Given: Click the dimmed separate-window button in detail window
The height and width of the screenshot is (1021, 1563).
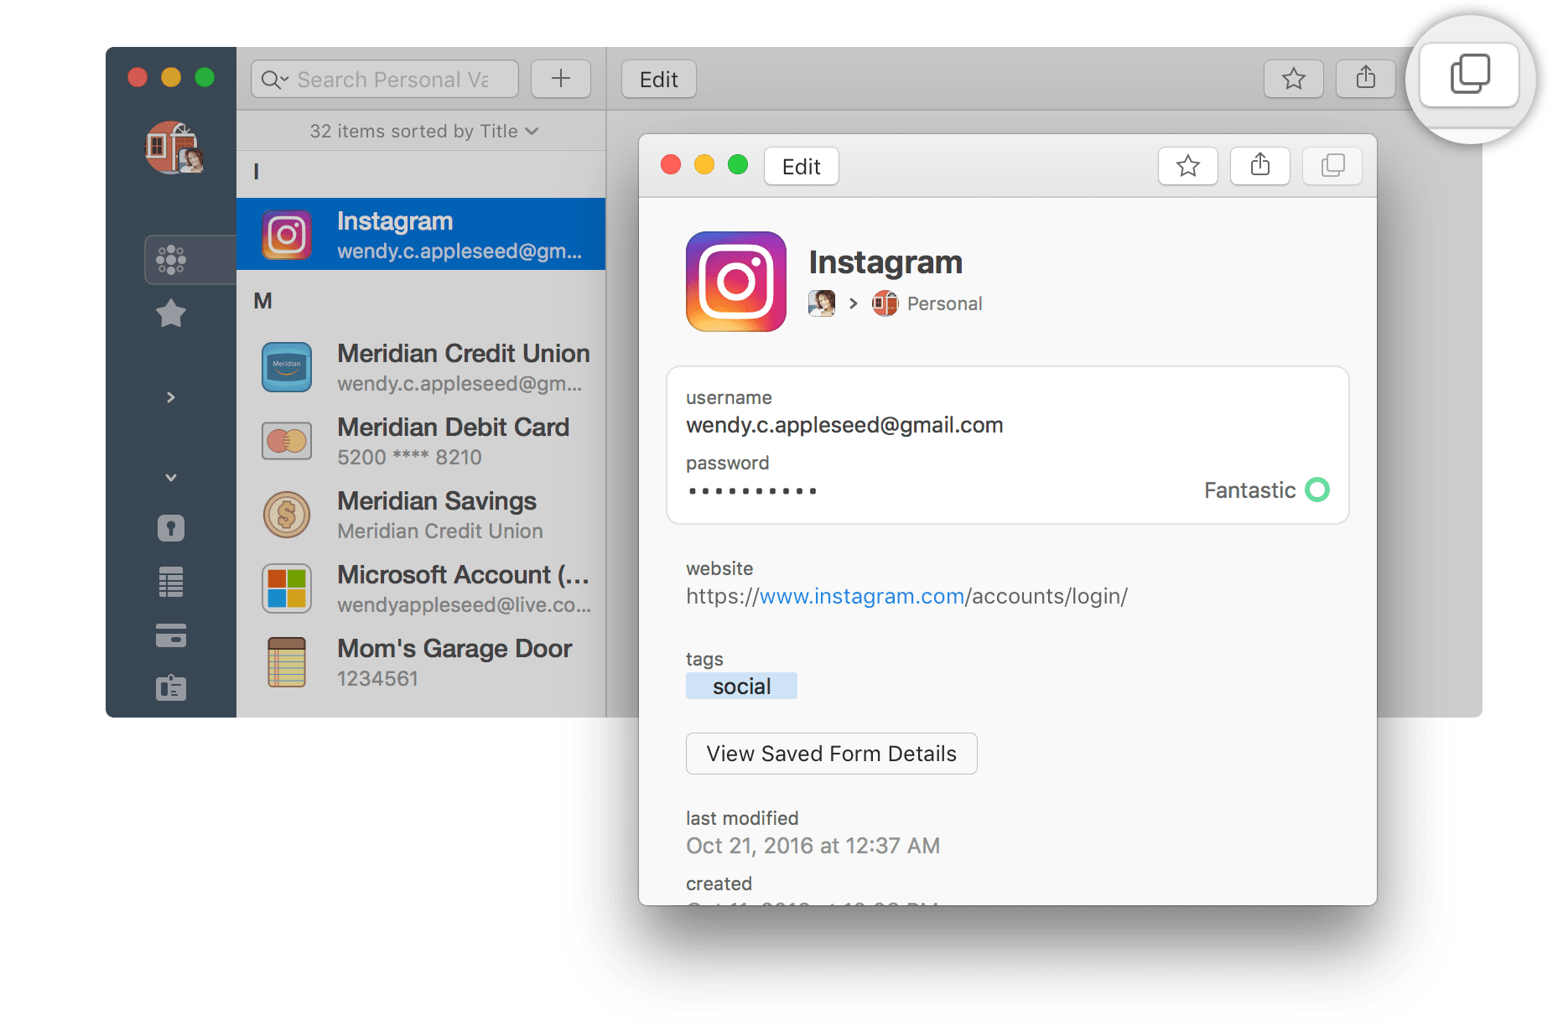Looking at the screenshot, I should (1332, 166).
